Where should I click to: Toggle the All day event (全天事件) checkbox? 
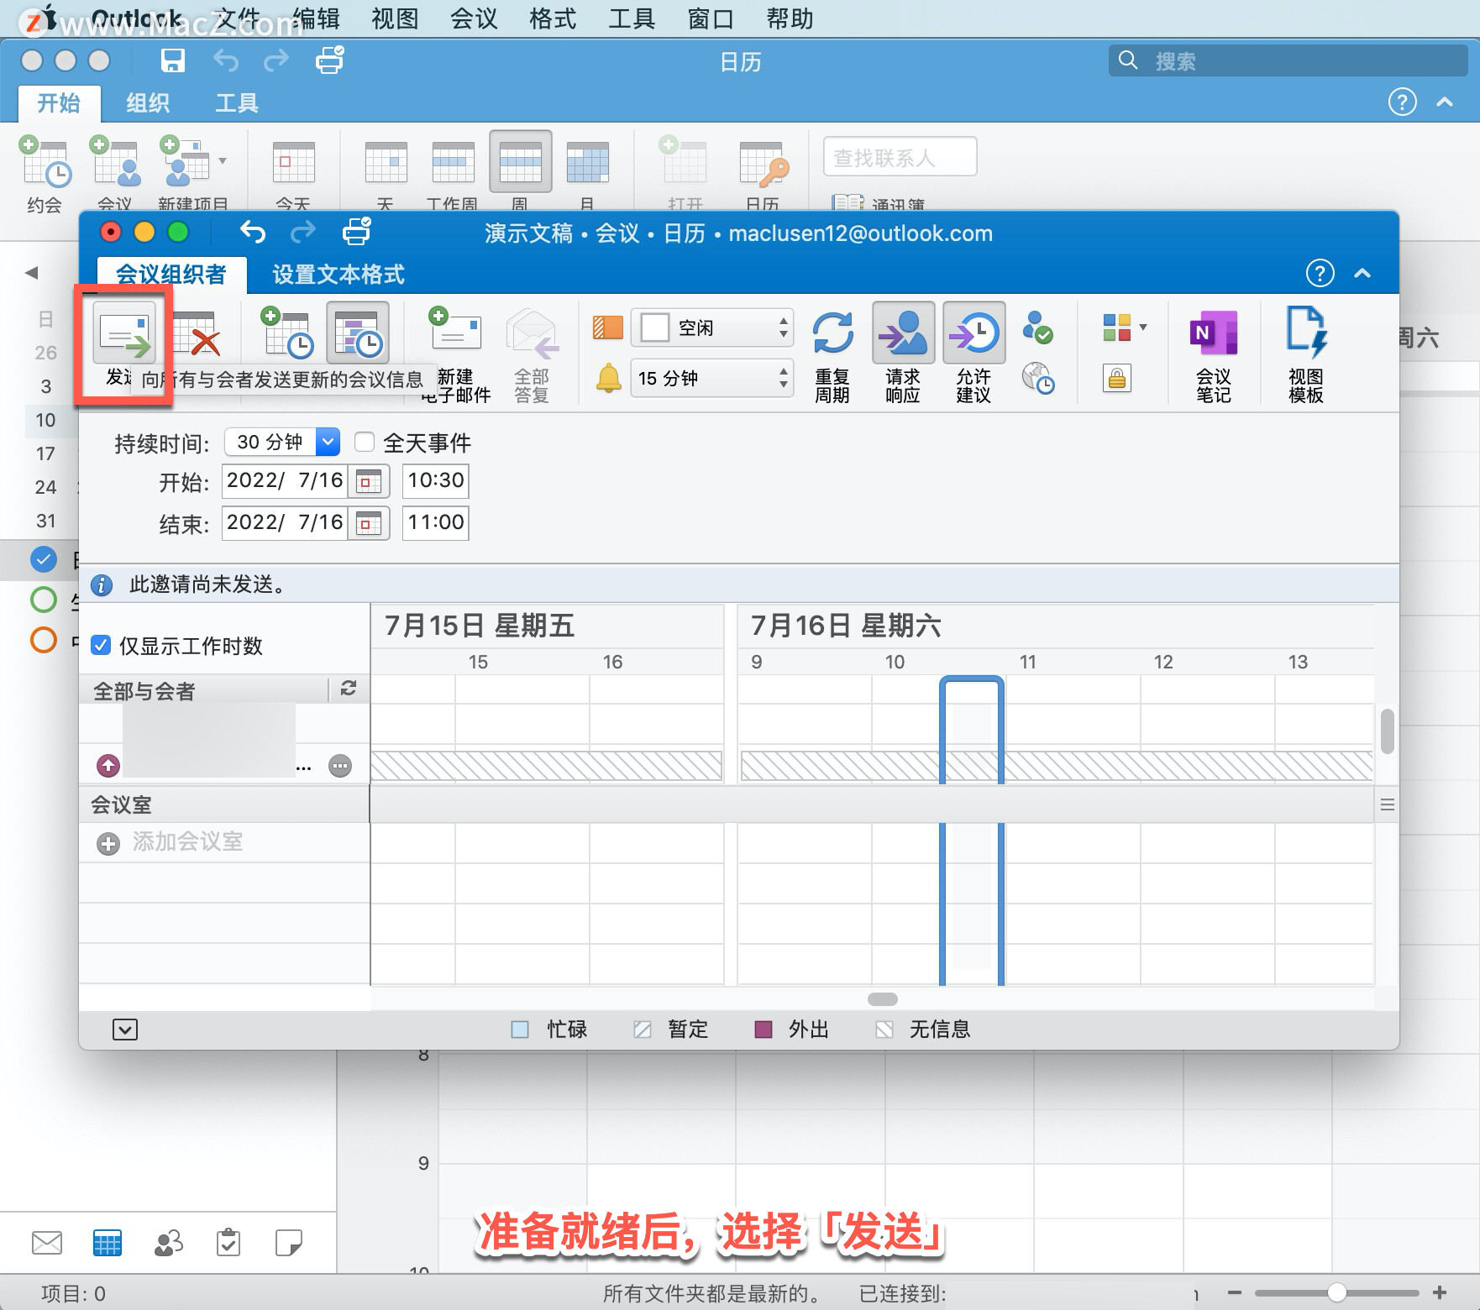pos(364,442)
